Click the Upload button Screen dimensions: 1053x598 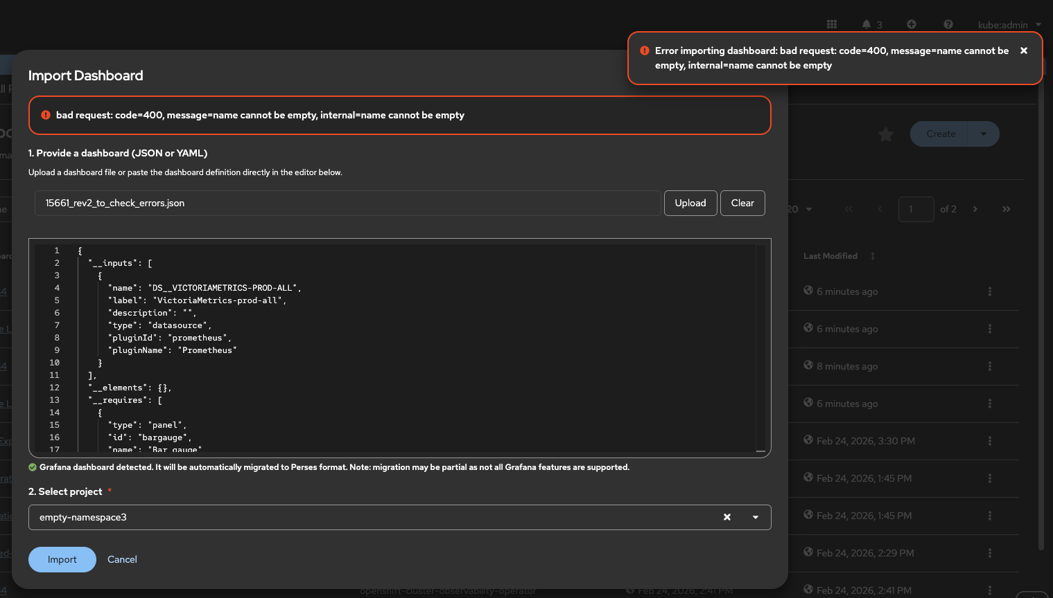690,203
